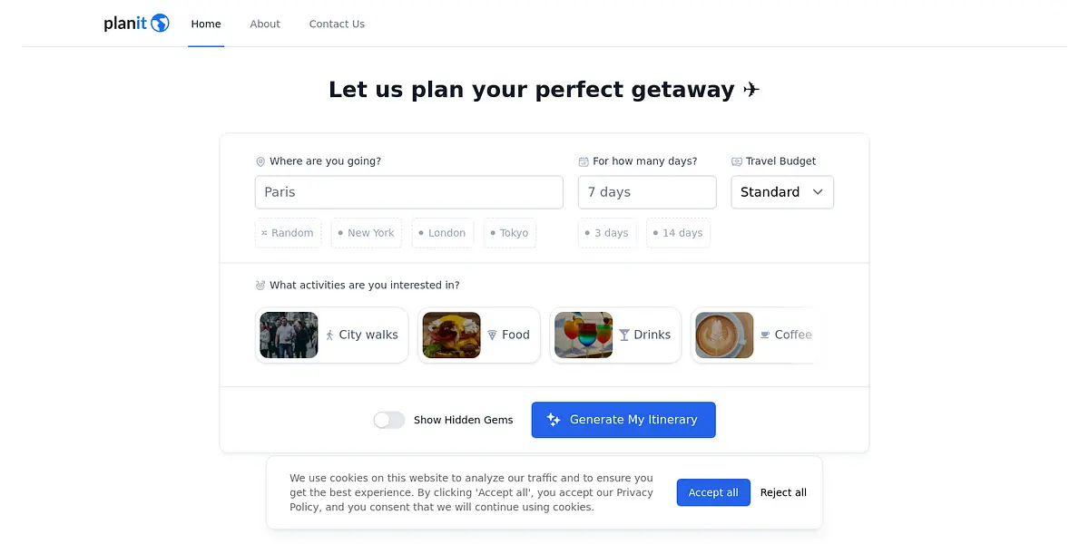Focus the destination field showing Paris
Viewport: 1089px width, 544px height.
tap(408, 192)
